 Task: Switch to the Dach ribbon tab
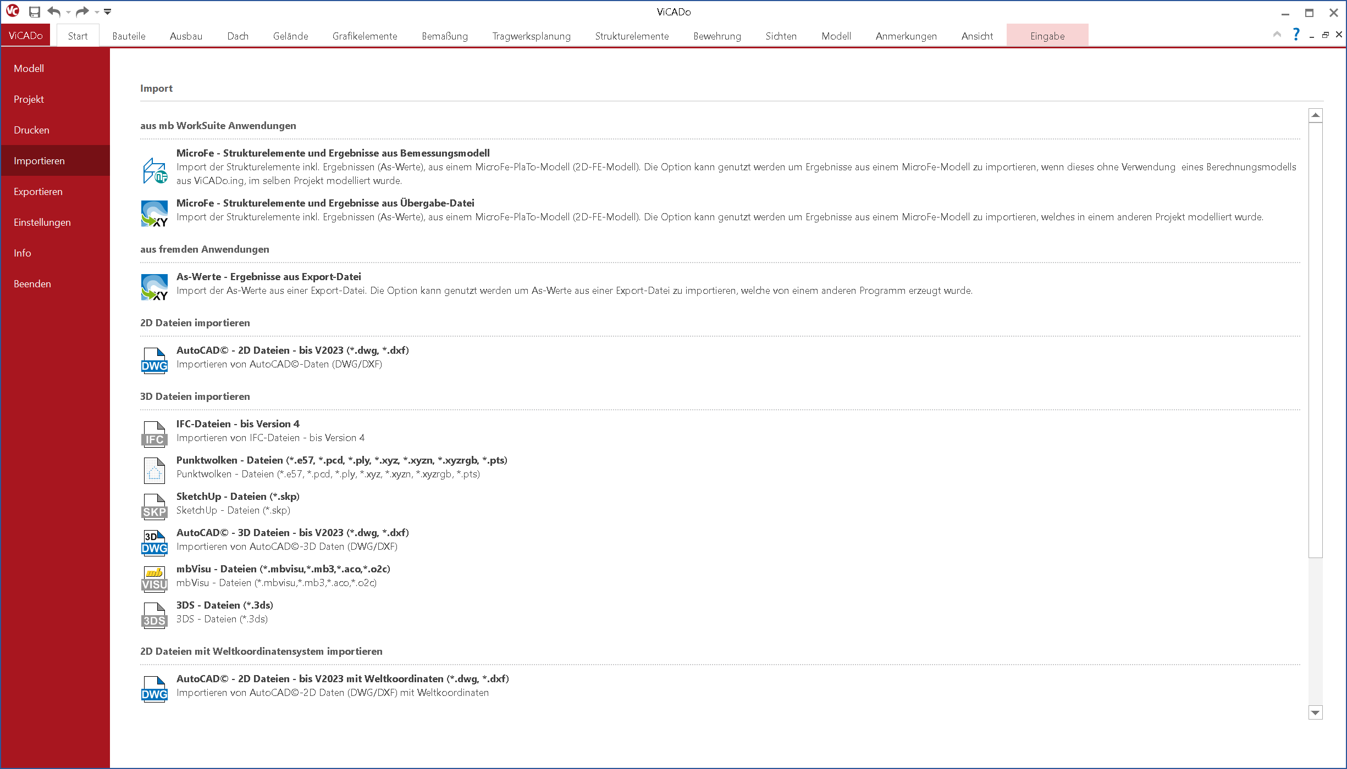pyautogui.click(x=238, y=36)
